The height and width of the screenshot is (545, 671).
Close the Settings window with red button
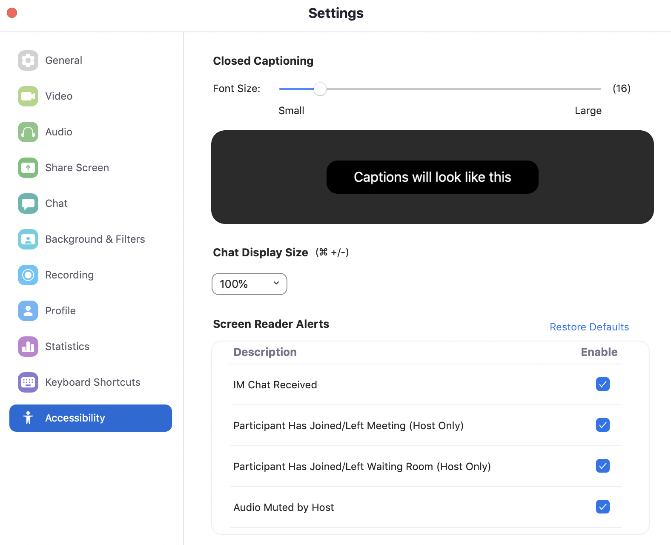12,13
